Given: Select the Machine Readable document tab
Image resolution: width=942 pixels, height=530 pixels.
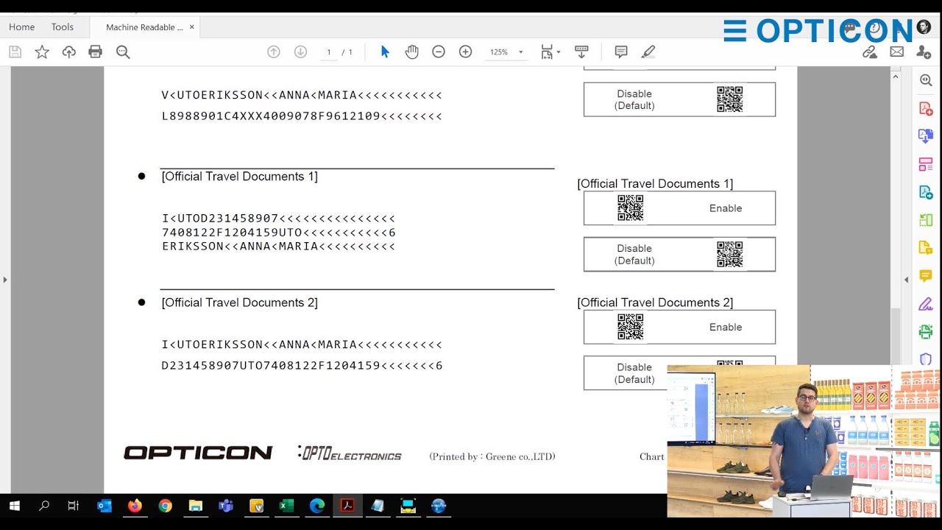Looking at the screenshot, I should tap(144, 27).
